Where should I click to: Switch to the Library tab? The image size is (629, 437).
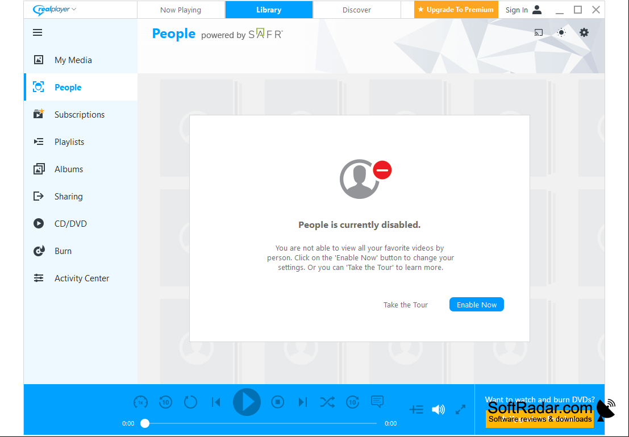(269, 10)
